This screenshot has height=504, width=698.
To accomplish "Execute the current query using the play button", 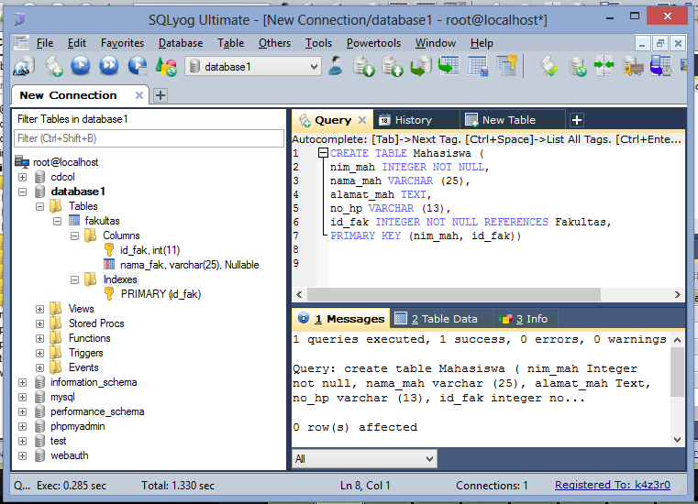I will 81,66.
